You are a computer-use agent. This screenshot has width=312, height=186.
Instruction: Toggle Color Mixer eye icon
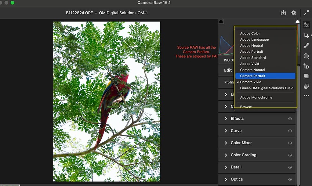click(290, 143)
